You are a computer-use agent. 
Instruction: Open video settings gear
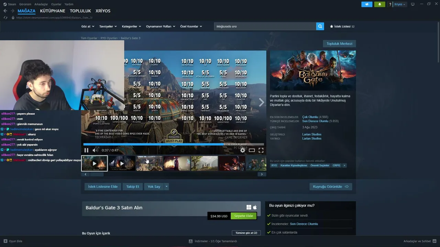pyautogui.click(x=243, y=150)
